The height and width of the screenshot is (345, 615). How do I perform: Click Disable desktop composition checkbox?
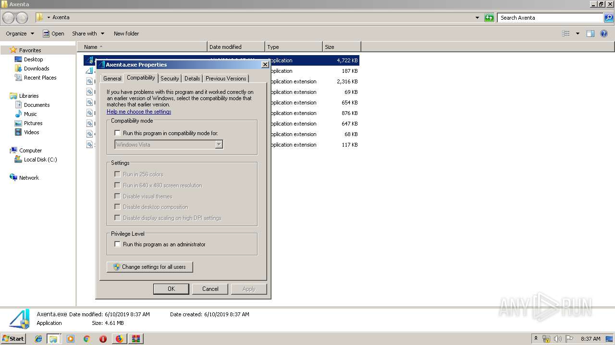coord(117,207)
